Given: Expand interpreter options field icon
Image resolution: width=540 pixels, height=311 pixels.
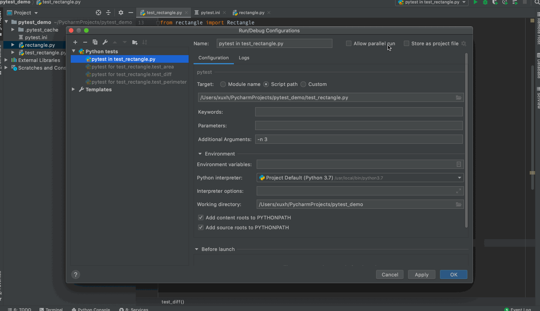Looking at the screenshot, I should click(459, 191).
